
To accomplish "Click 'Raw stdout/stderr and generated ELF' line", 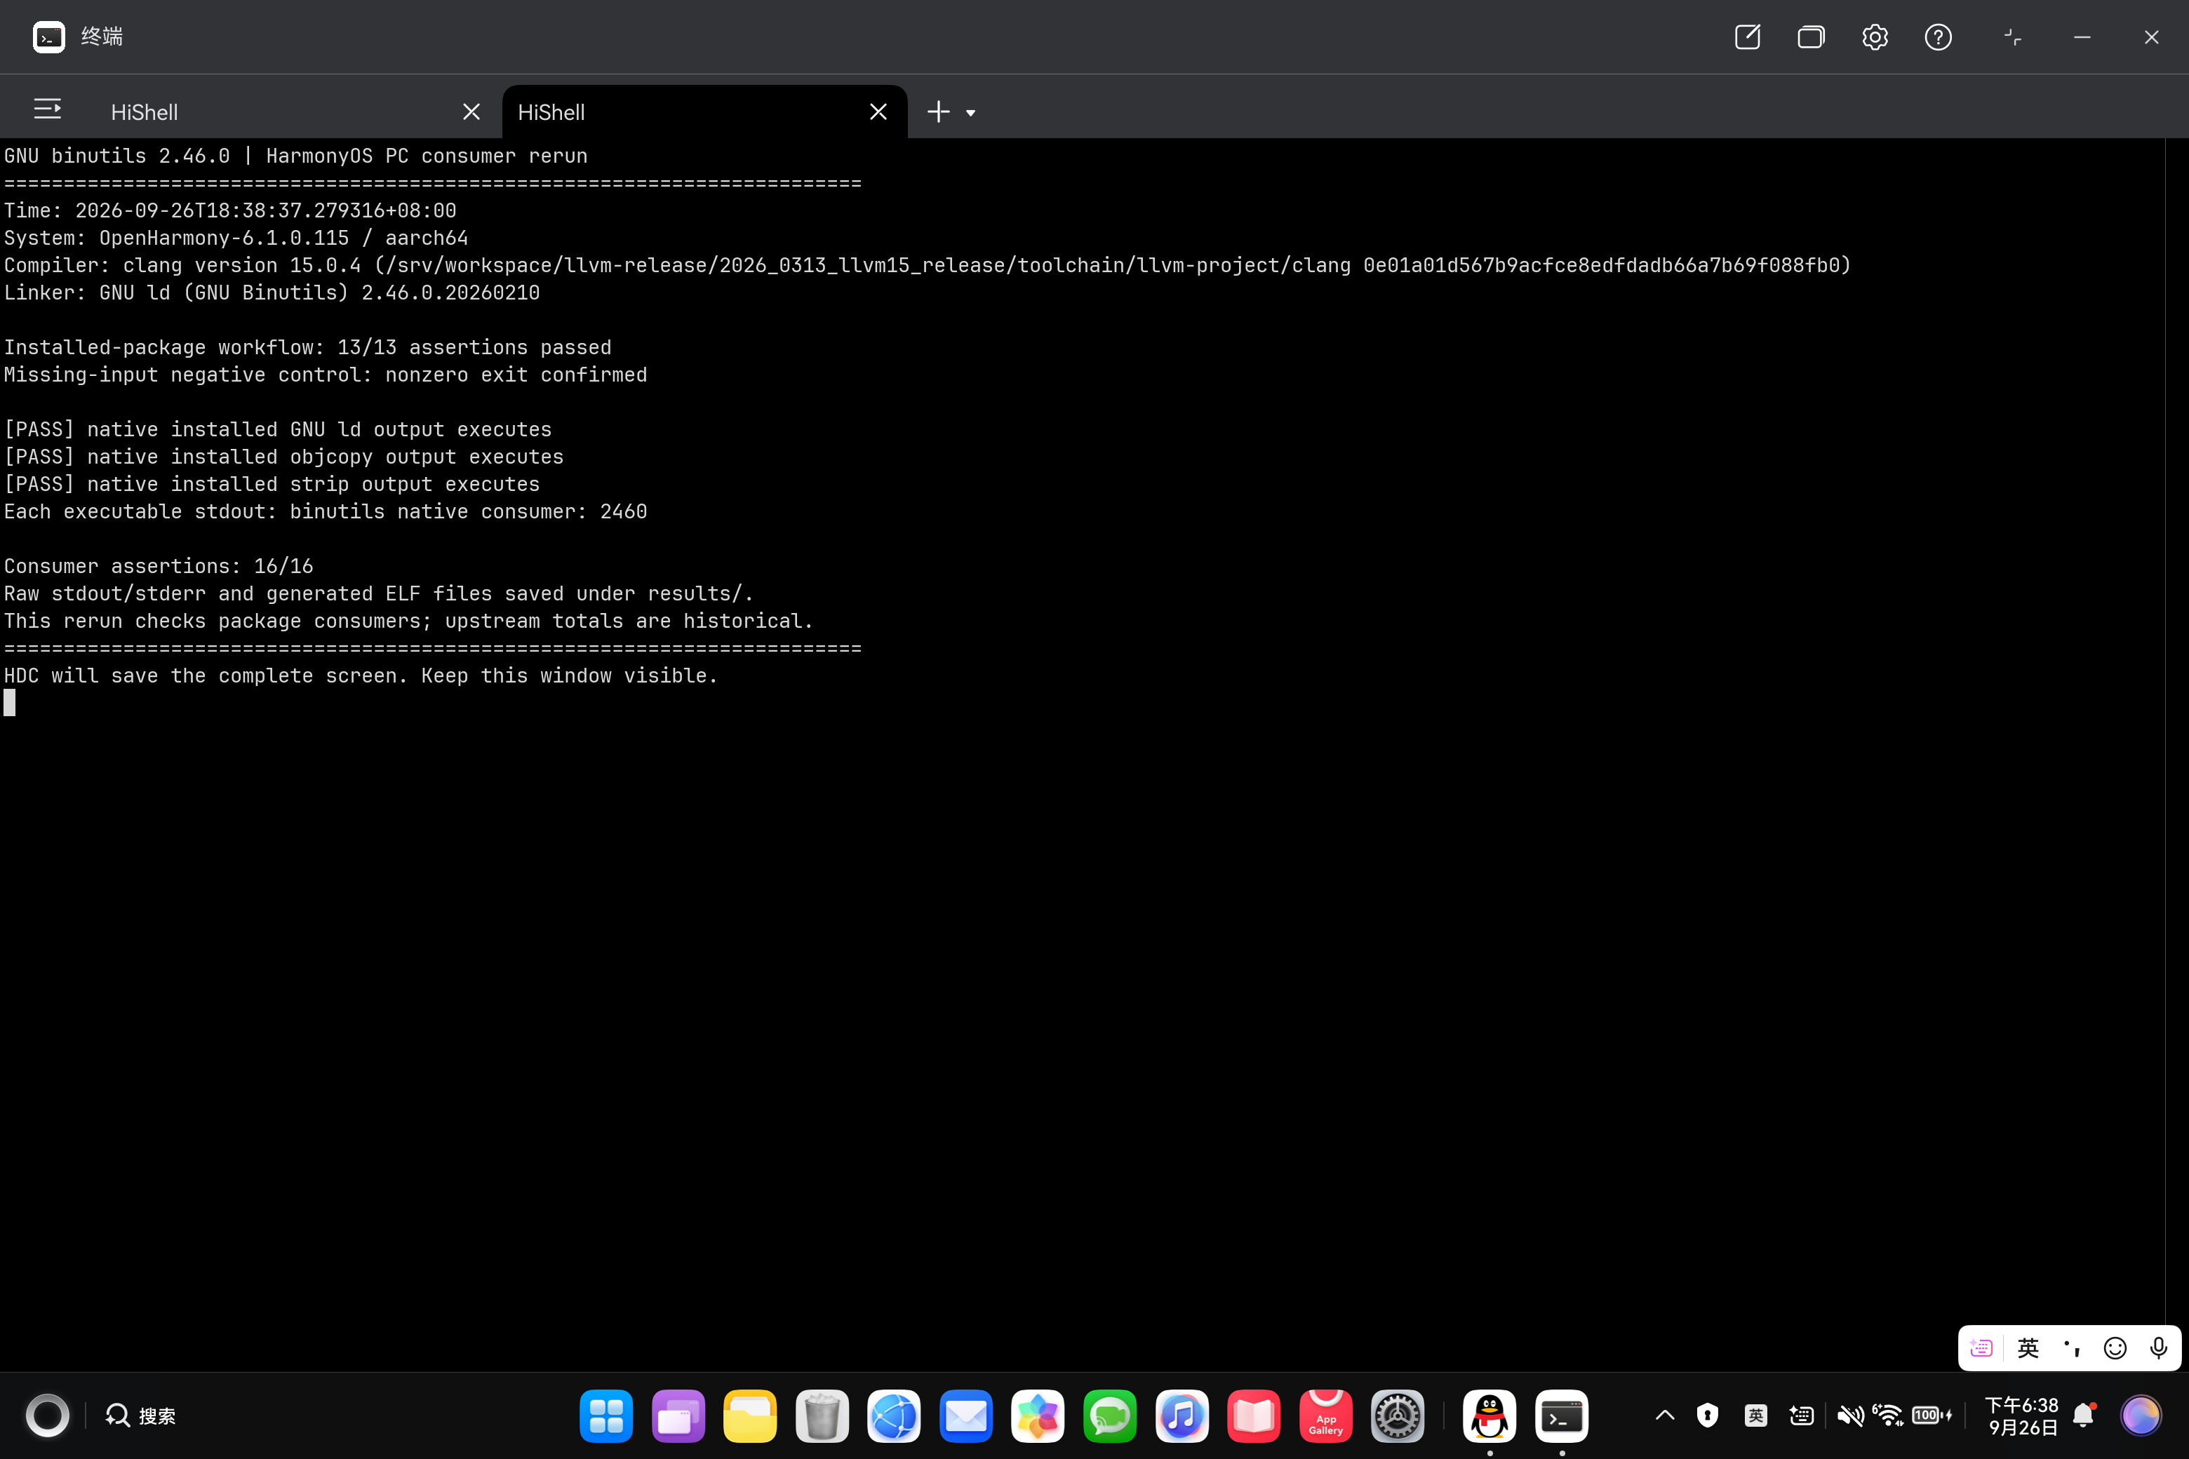I will 379,593.
